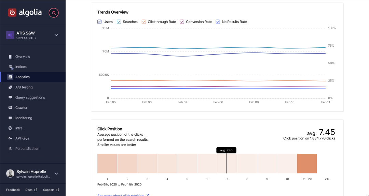Toggle the Searches checkbox
369x196 pixels.
(x=119, y=22)
